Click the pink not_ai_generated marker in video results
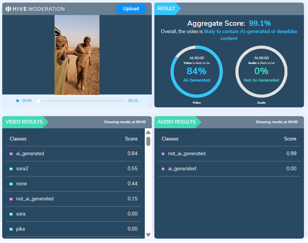 pyautogui.click(x=11, y=199)
